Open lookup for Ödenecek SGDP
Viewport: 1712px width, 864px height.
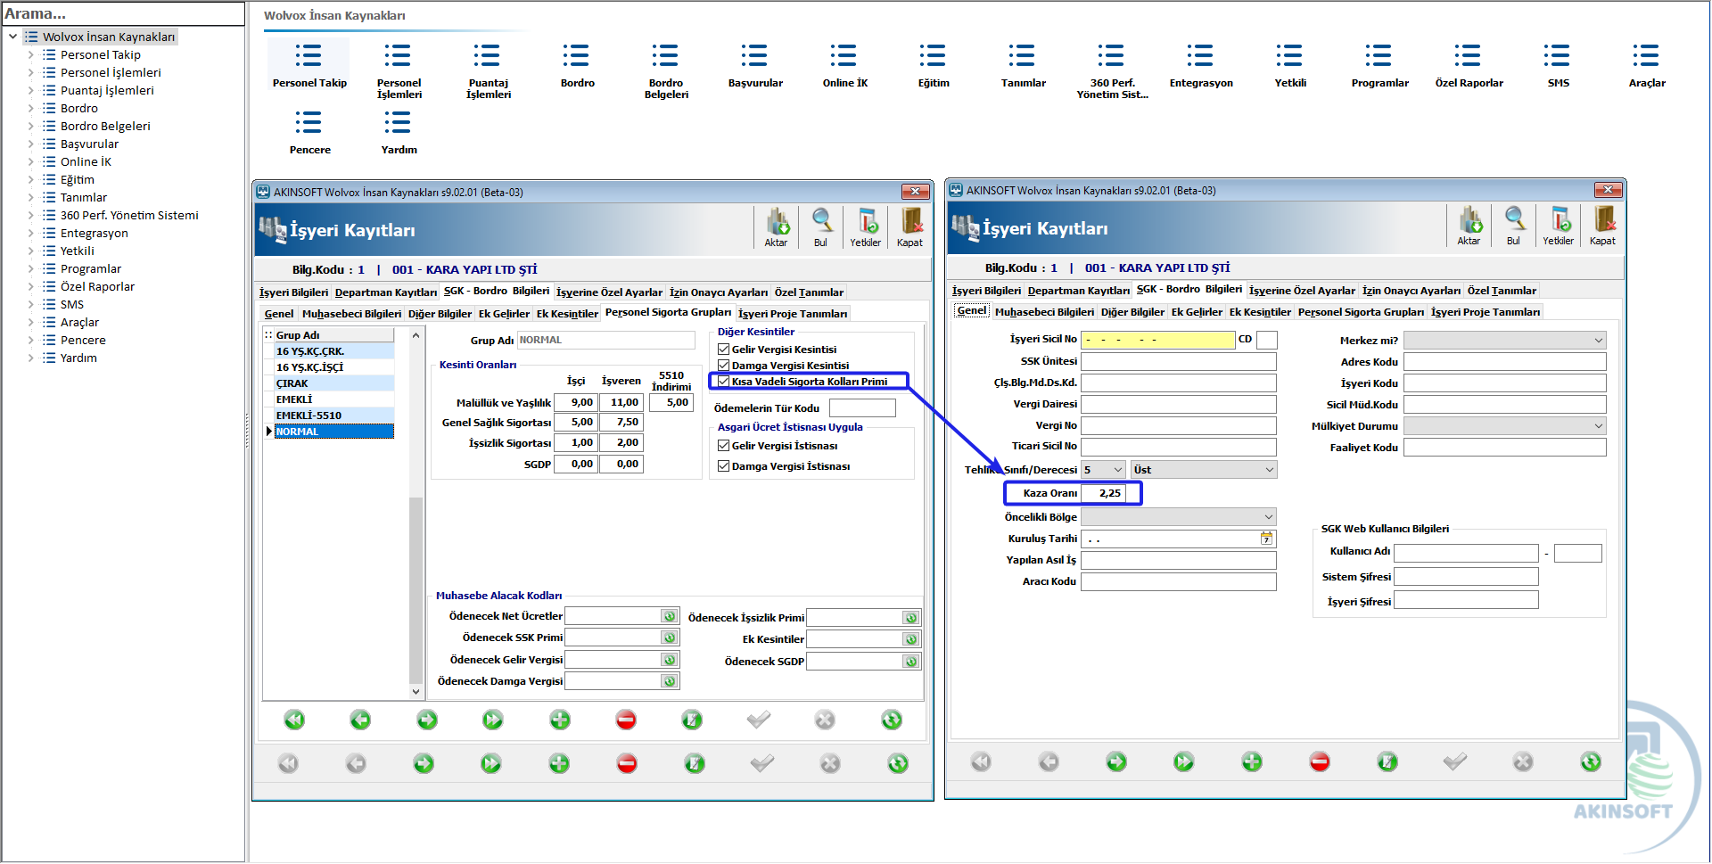coord(910,662)
